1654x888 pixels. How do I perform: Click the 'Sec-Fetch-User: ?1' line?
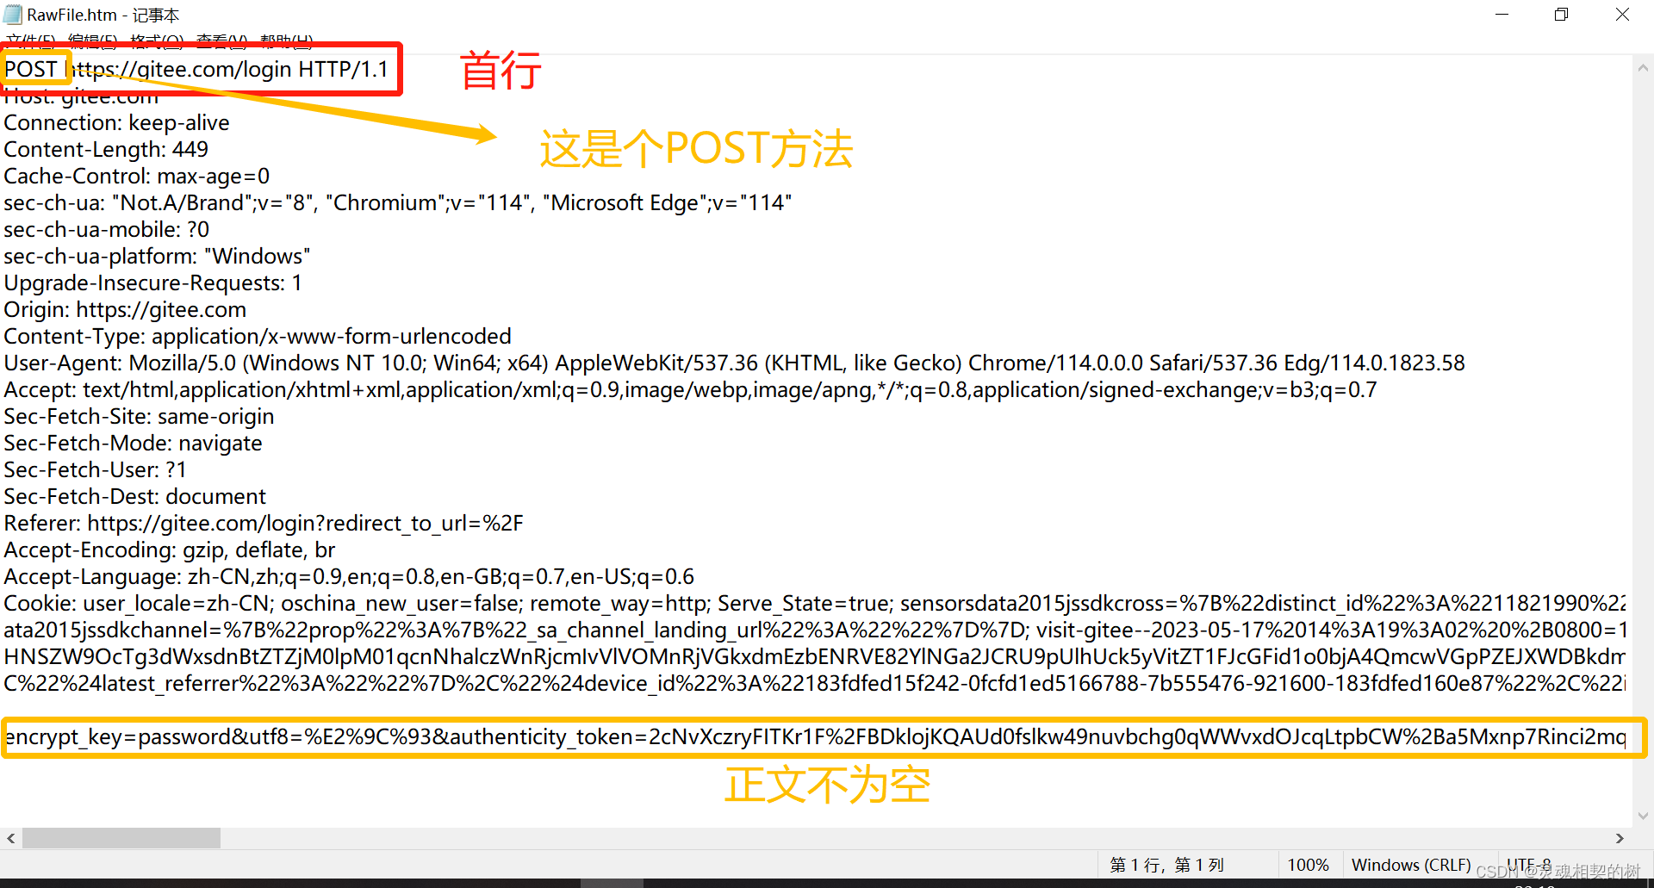pyautogui.click(x=95, y=469)
